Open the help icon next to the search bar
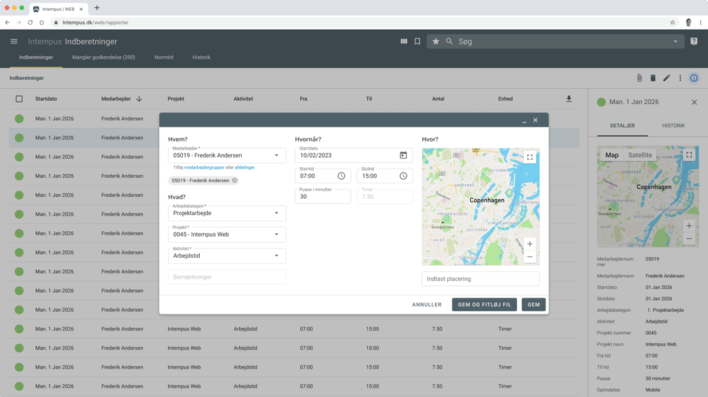The width and height of the screenshot is (708, 397). [694, 41]
